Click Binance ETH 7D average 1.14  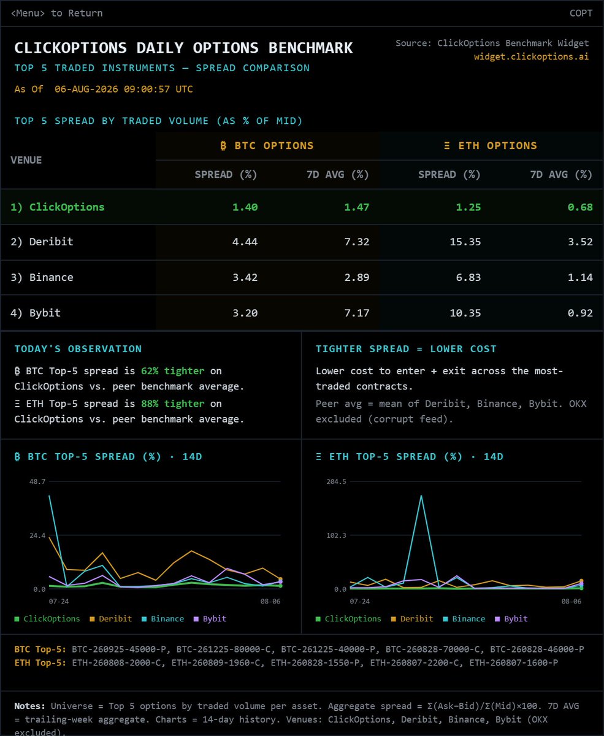[x=579, y=277]
